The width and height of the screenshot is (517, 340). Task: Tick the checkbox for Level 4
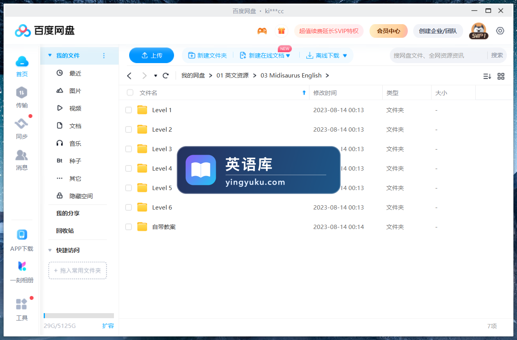(128, 169)
